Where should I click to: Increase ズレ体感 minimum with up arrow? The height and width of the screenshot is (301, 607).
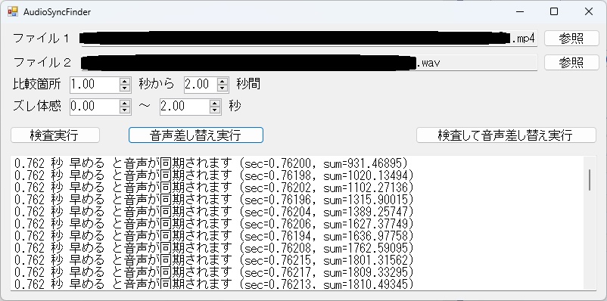pyautogui.click(x=125, y=103)
